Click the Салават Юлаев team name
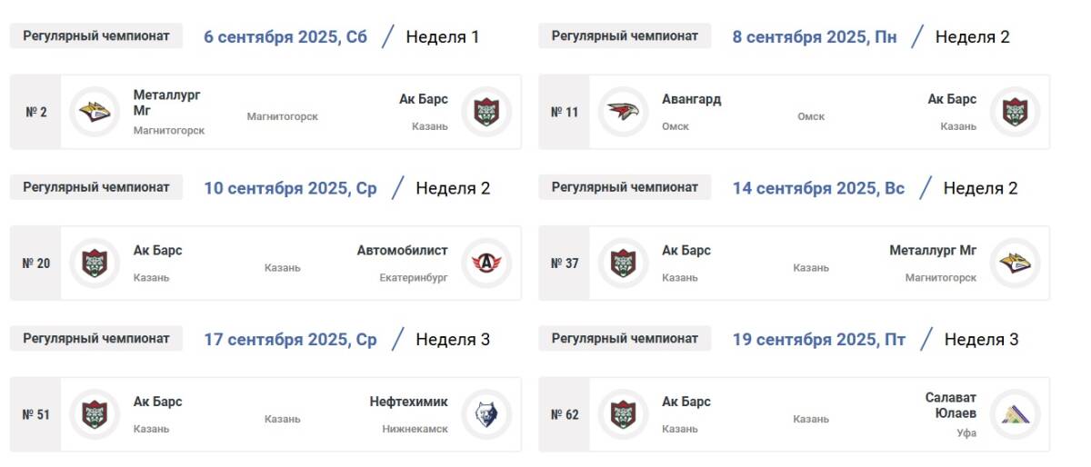The image size is (1091, 467). point(950,405)
